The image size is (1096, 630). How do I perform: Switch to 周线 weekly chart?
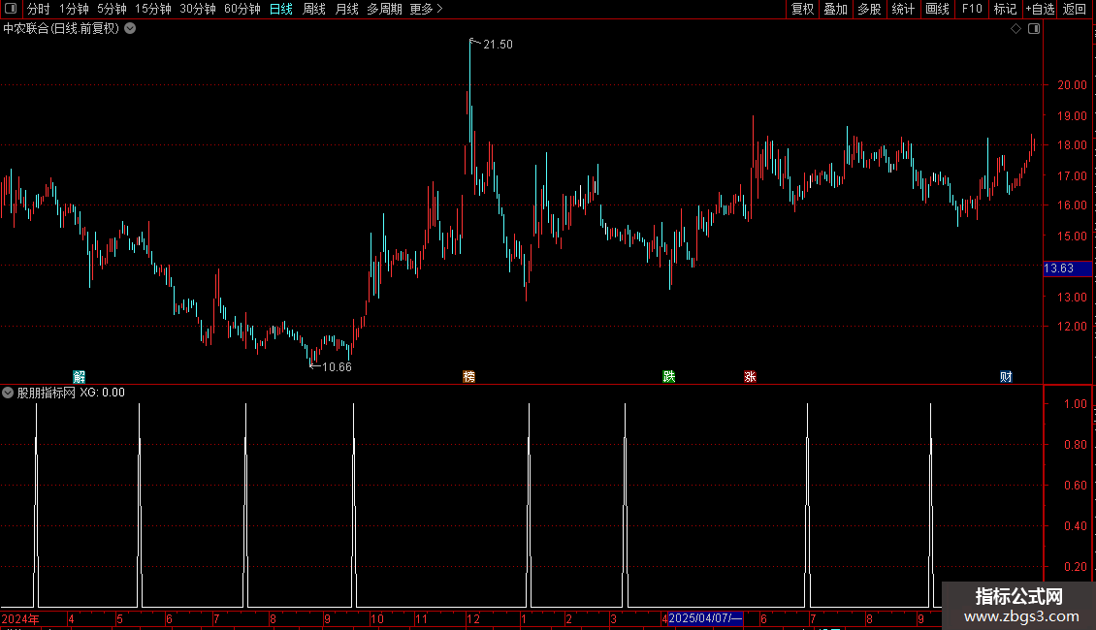(314, 9)
